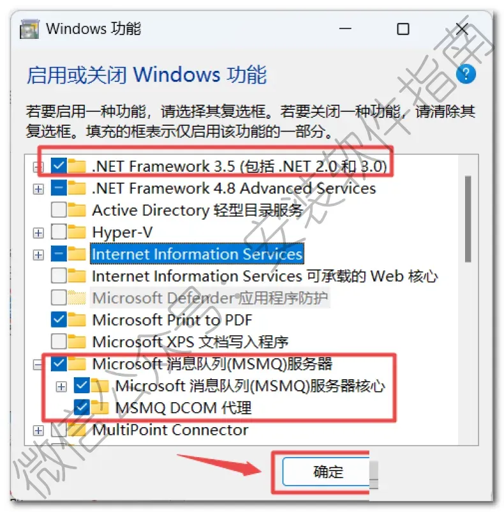
Task: Enable the Hyper-V checkbox
Action: (x=59, y=232)
